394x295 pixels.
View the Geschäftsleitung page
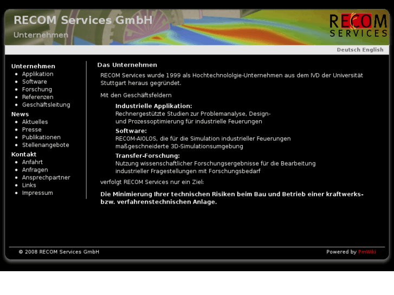point(46,104)
